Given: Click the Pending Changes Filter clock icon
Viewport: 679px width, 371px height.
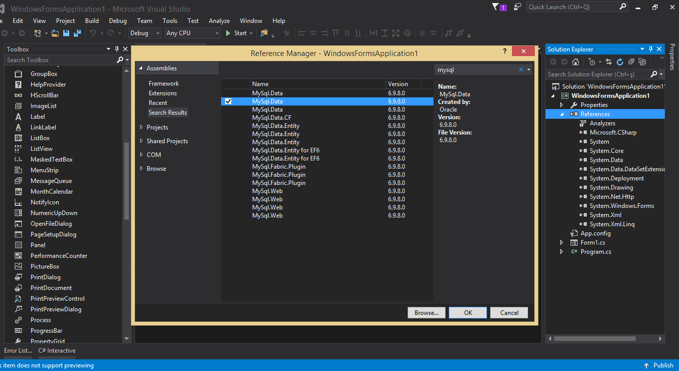Looking at the screenshot, I should (591, 62).
